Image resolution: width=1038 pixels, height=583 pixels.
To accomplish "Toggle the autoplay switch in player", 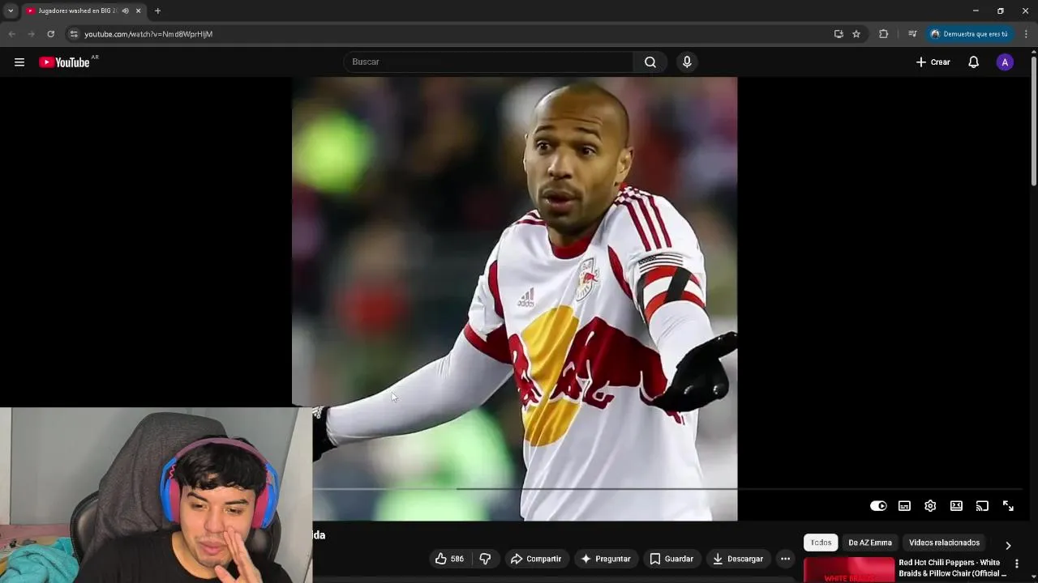I will (x=878, y=506).
